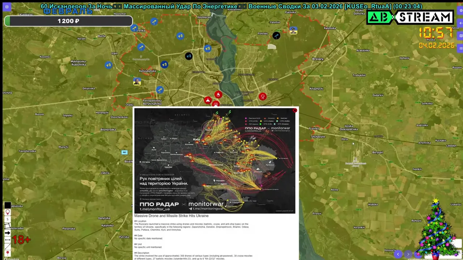Select the hollow location marker tool
463x260 pixels.
point(8,212)
